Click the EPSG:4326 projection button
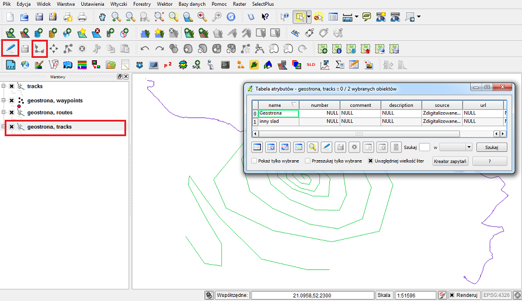 click(x=496, y=295)
